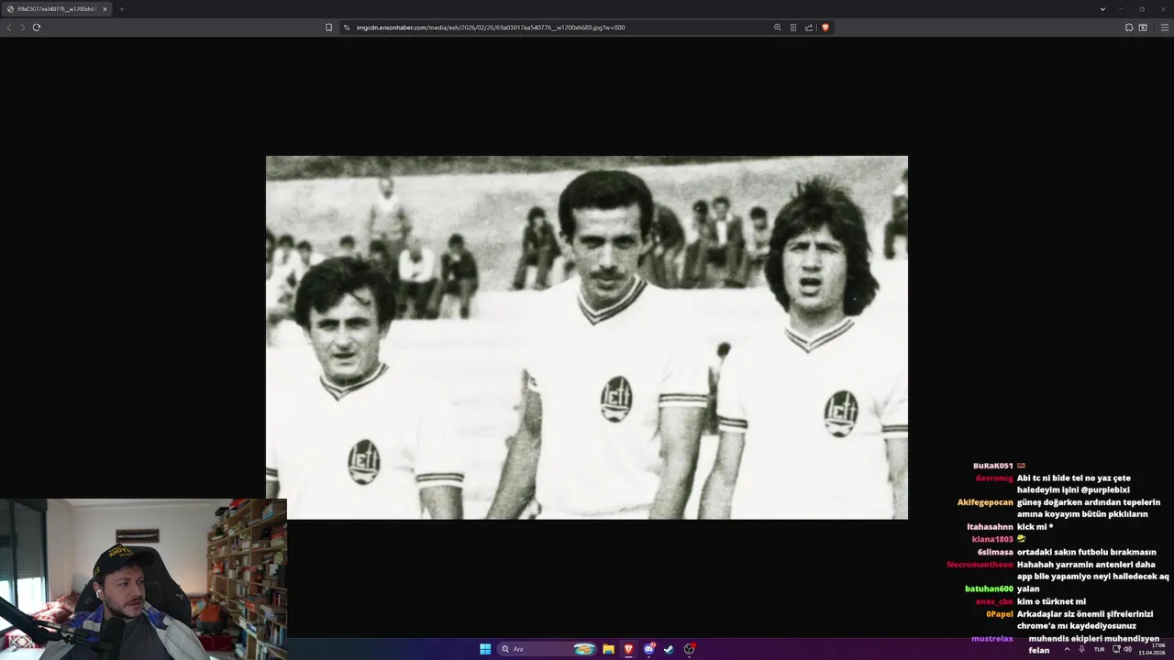Expand the tab search dropdown arrow
1174x660 pixels.
(x=1102, y=9)
